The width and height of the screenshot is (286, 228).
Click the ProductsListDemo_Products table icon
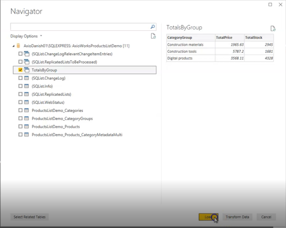tap(27, 127)
